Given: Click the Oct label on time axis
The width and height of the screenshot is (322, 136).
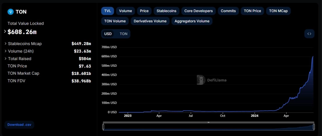Looking at the screenshot, I should tap(222, 116).
